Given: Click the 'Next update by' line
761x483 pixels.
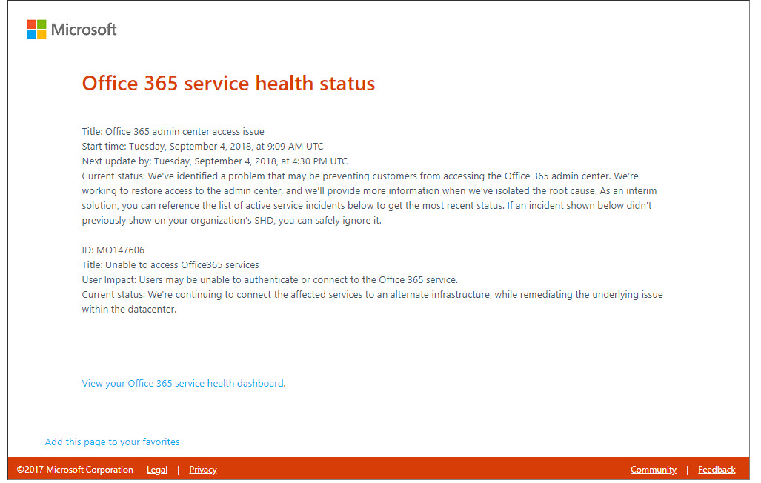Looking at the screenshot, I should click(x=214, y=161).
